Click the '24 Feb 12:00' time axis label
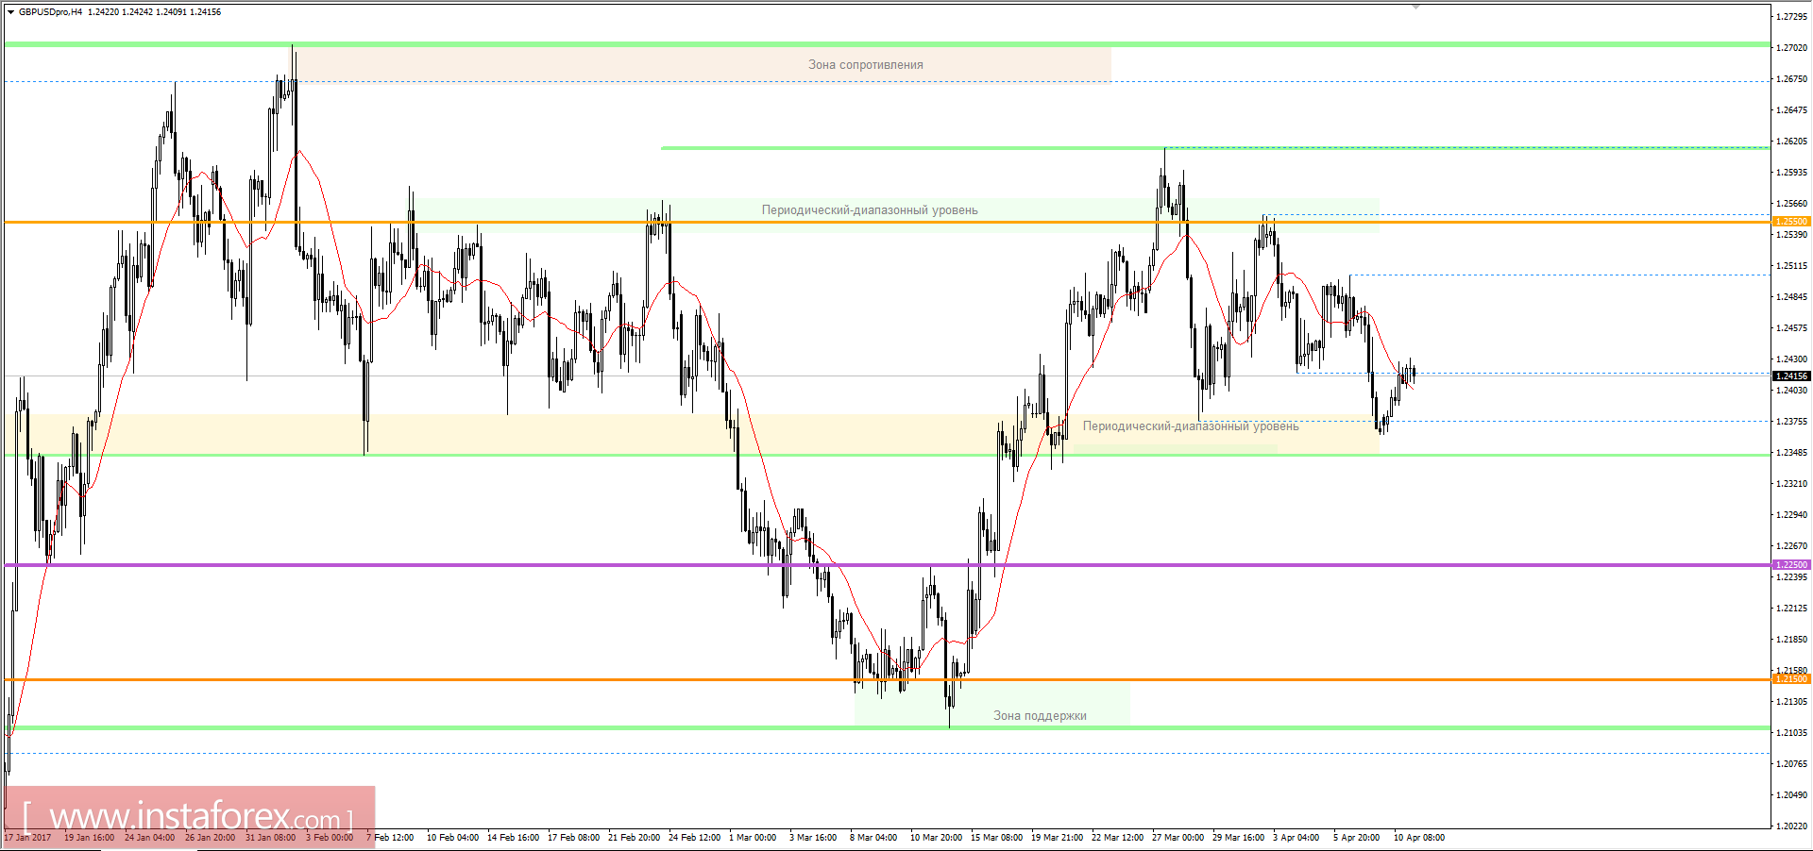1813x851 pixels. (694, 838)
